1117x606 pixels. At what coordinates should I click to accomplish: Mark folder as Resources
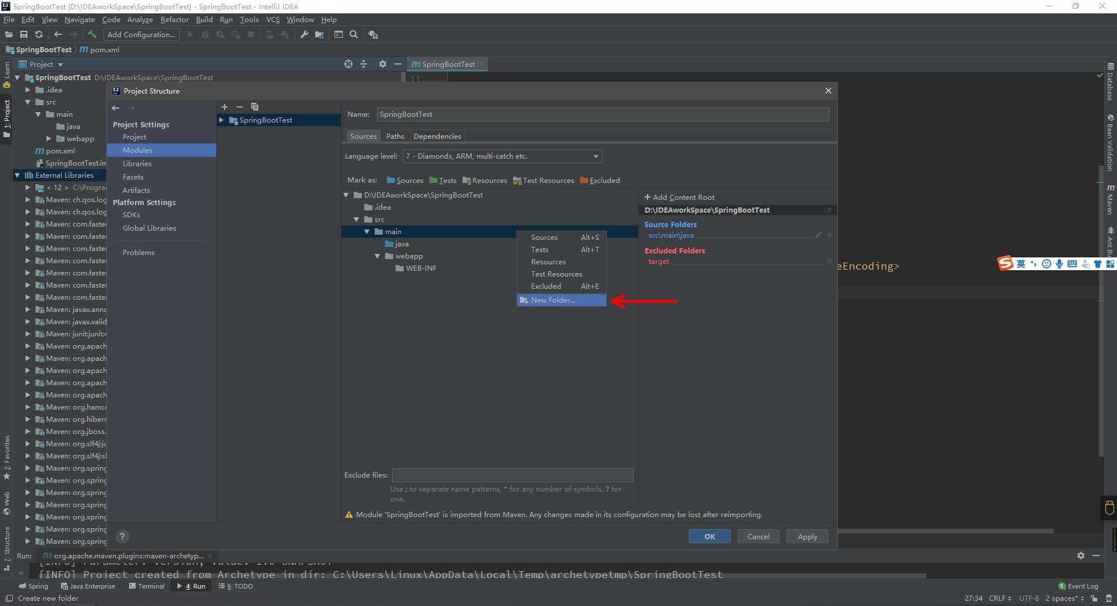pos(485,181)
